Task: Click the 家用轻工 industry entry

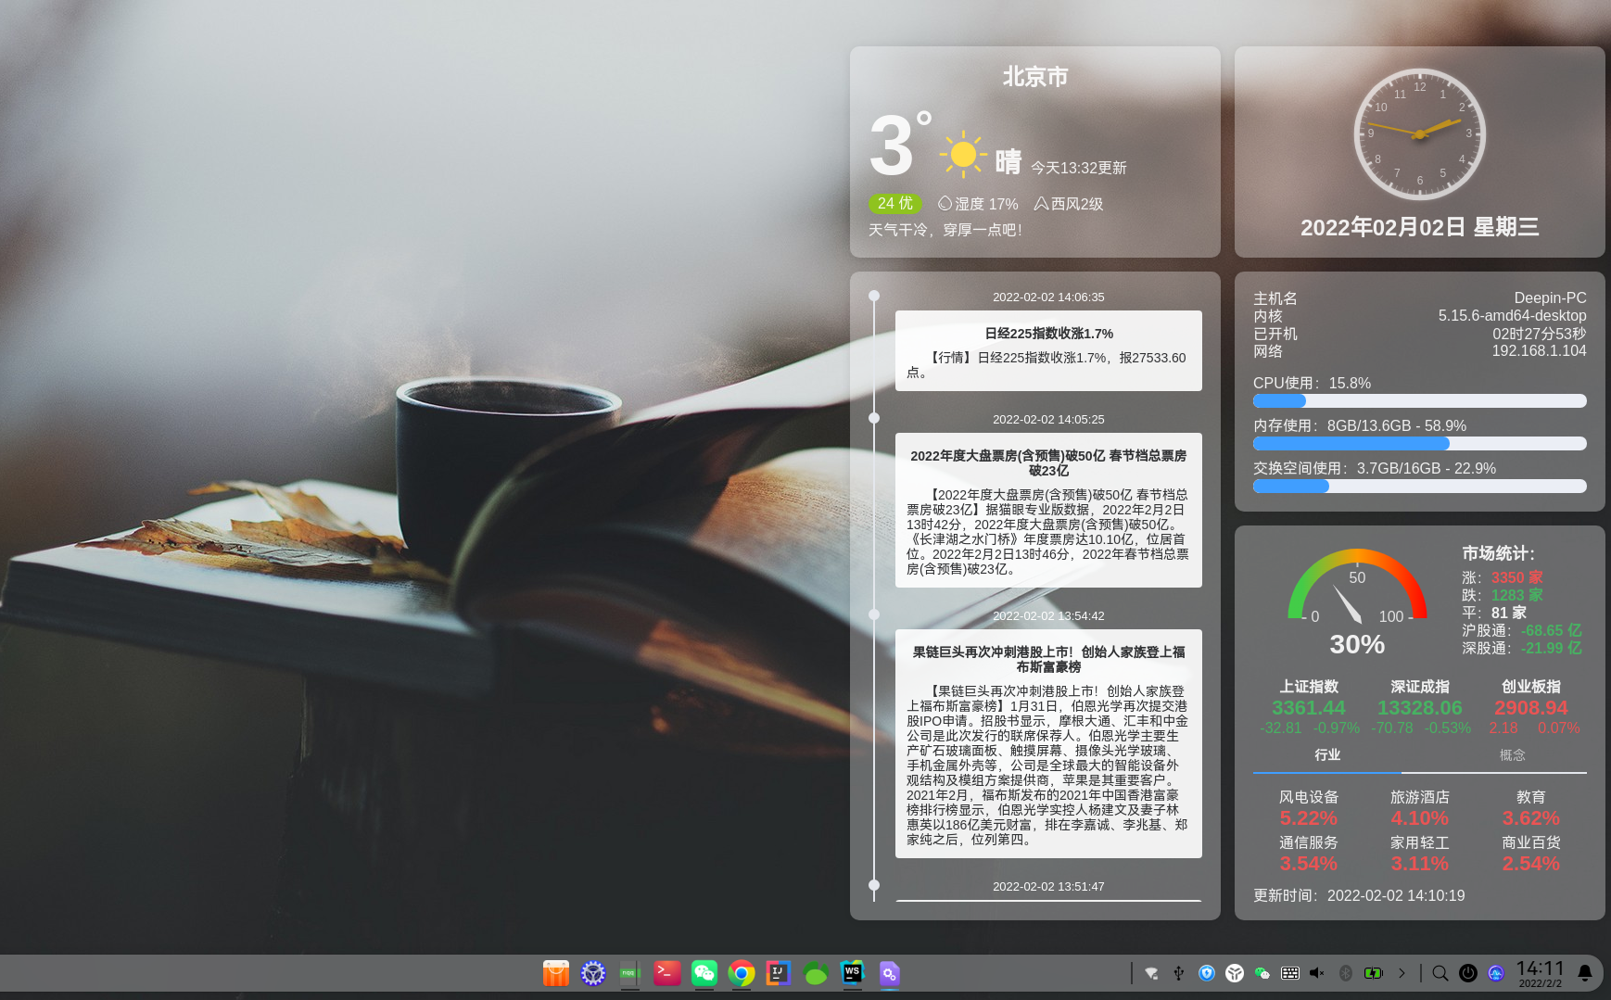Action: tap(1420, 854)
